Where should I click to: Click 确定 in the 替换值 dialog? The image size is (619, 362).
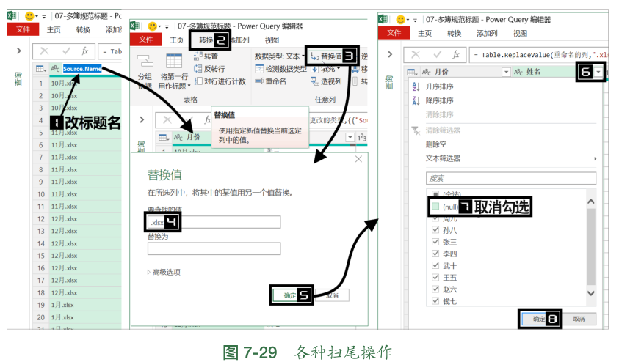[x=291, y=295]
